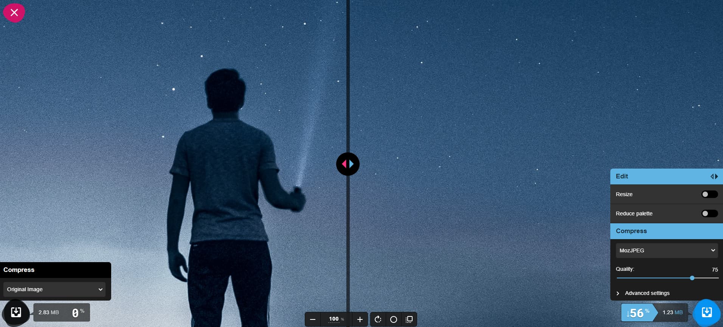Click the split-view comparison handle
This screenshot has height=327, width=723.
pos(348,164)
